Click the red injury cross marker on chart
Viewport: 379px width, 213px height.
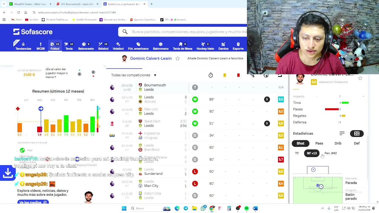click(18, 109)
